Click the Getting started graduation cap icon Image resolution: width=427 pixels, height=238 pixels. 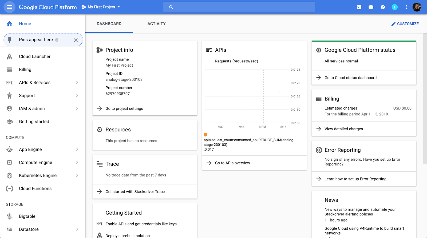click(x=9, y=122)
